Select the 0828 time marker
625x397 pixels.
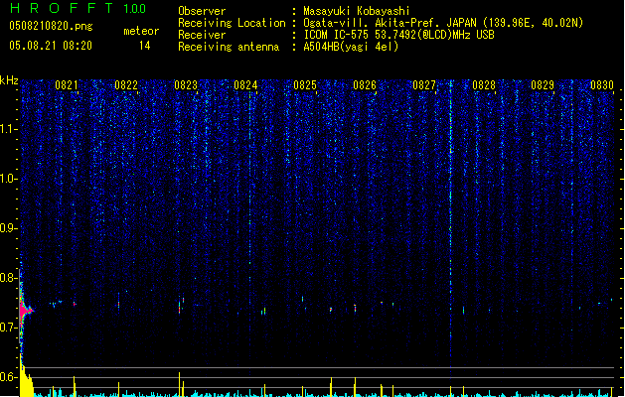(x=484, y=85)
